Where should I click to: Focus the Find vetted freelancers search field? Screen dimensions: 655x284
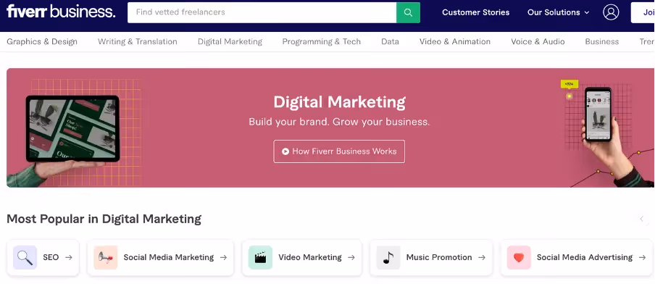pos(262,12)
